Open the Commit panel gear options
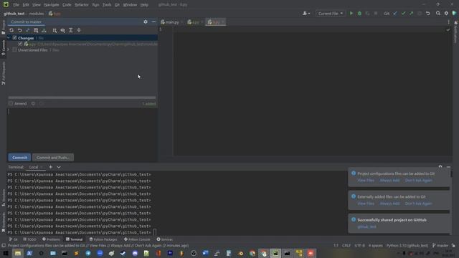459x258 pixels. coord(146,22)
